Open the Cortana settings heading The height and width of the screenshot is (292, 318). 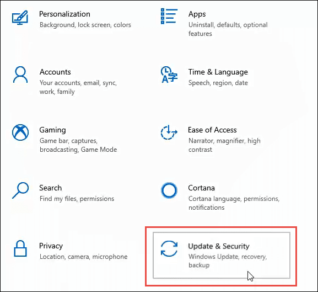pyautogui.click(x=201, y=188)
